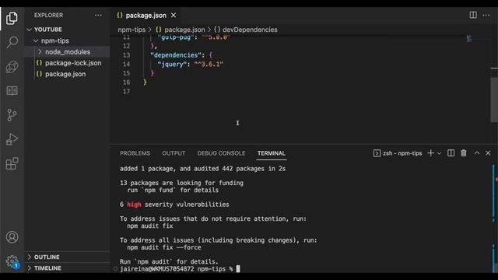
Task: Click npm-tips in the breadcrumb
Action: [132, 30]
